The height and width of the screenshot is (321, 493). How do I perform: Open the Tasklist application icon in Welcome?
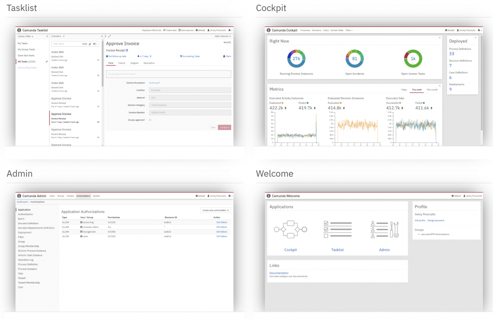click(337, 229)
